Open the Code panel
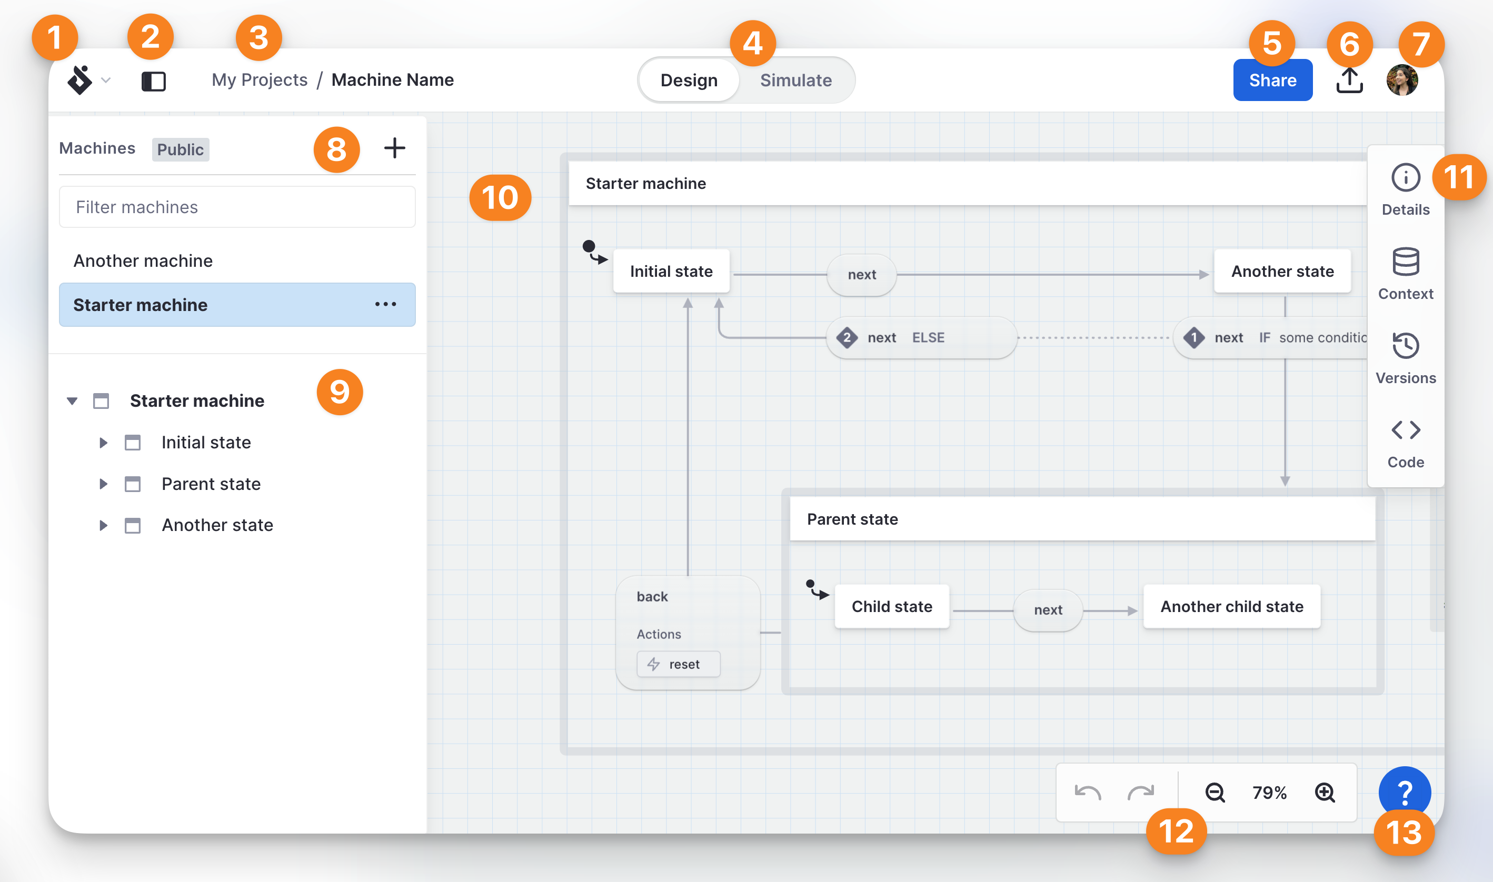1493x882 pixels. (1405, 441)
